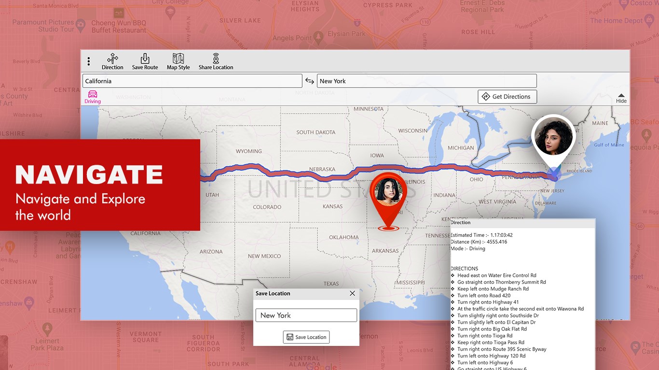The width and height of the screenshot is (659, 370).
Task: Click the Estimated Time value line
Action: pyautogui.click(x=481, y=235)
